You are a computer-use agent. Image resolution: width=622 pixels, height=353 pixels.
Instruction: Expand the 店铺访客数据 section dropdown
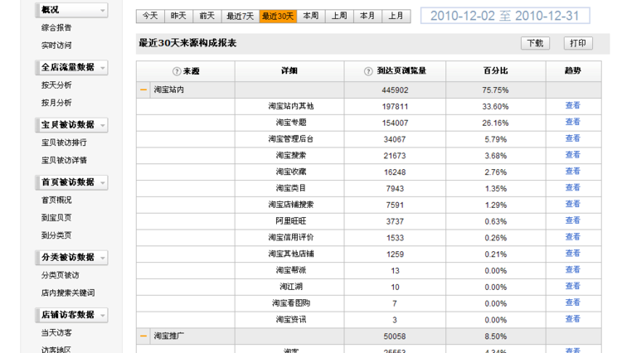(103, 316)
